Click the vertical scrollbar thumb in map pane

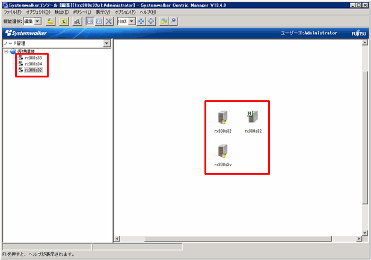[365, 137]
